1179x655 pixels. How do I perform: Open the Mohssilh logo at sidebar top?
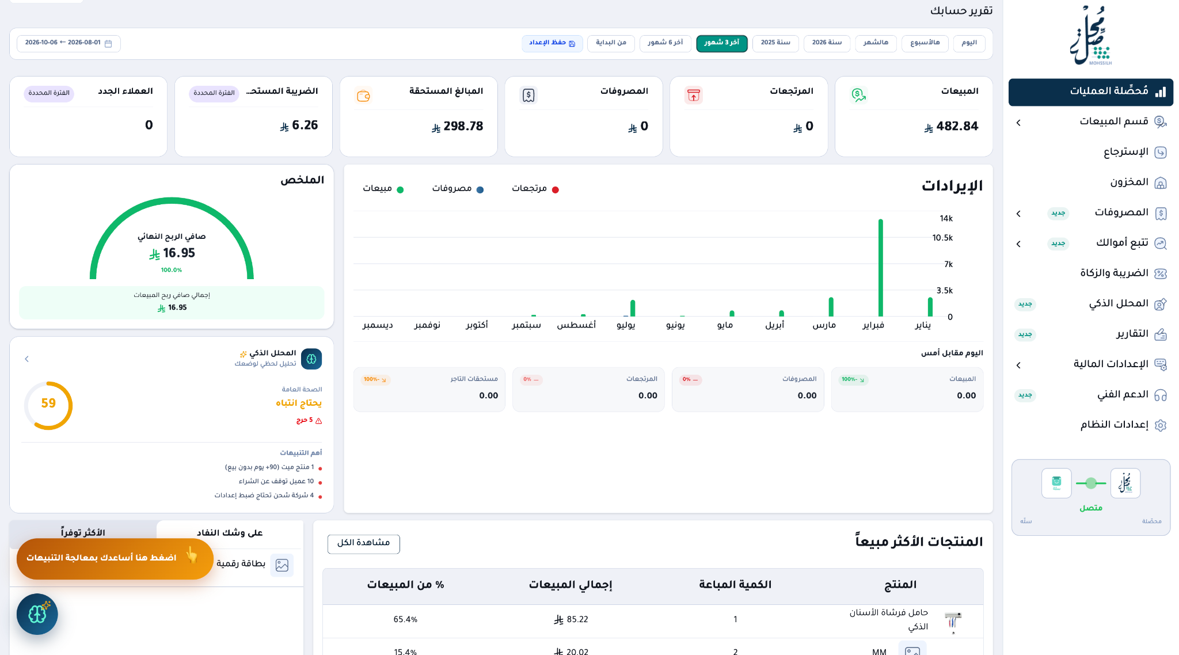1090,36
